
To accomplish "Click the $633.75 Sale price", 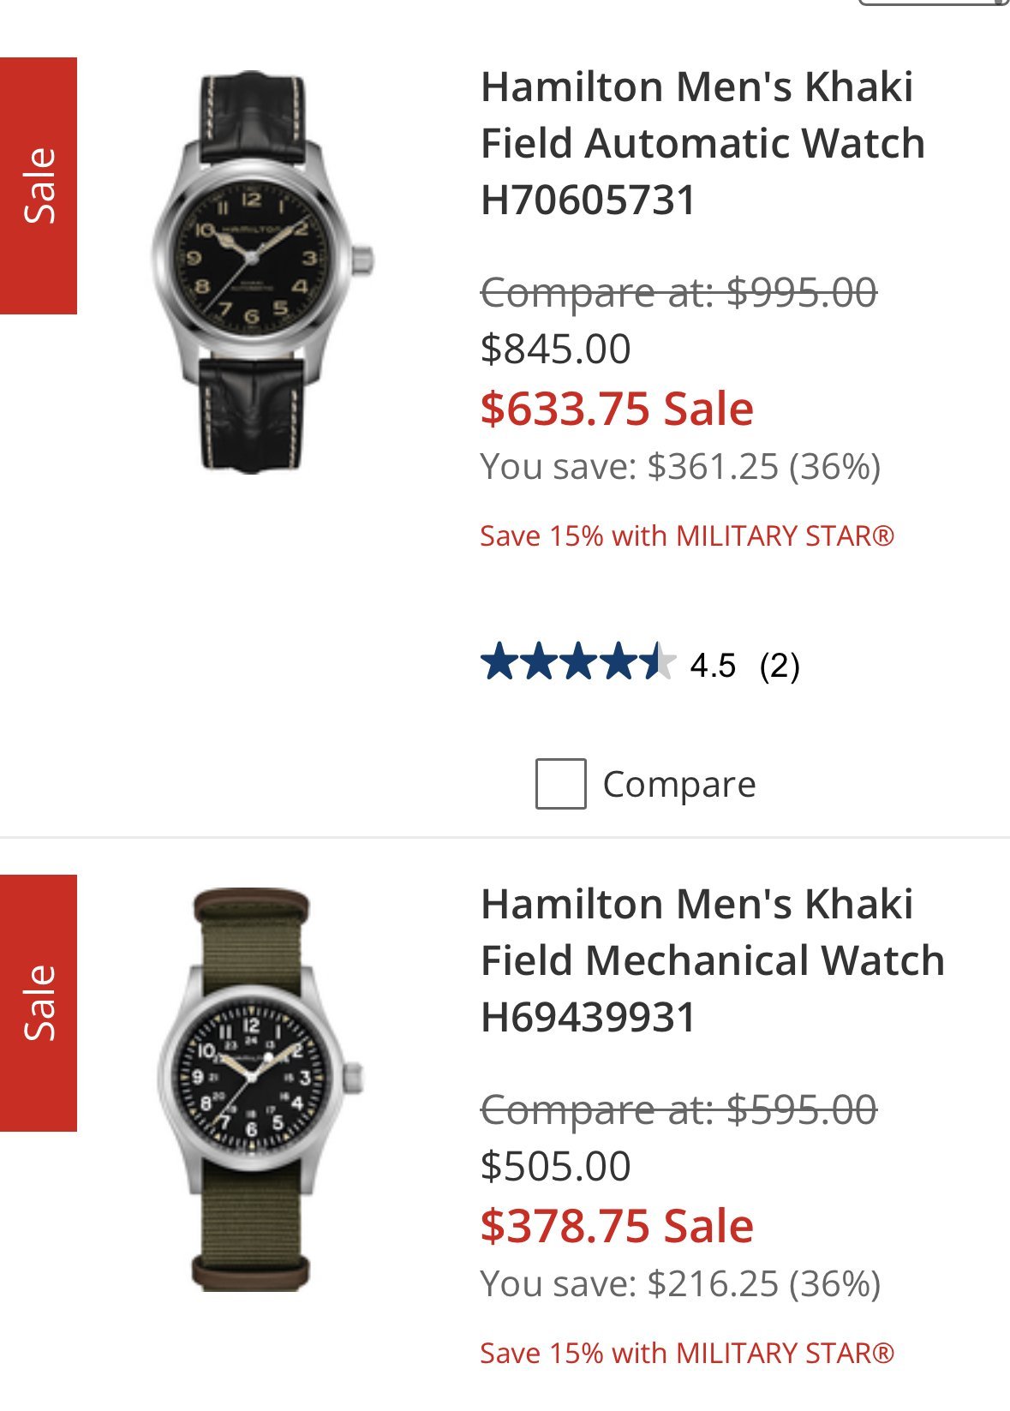I will point(617,409).
